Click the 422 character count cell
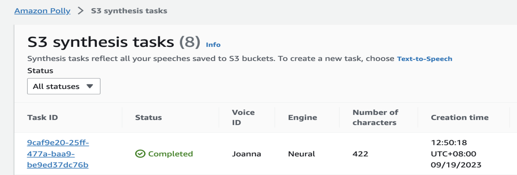517x175 pixels. point(360,154)
